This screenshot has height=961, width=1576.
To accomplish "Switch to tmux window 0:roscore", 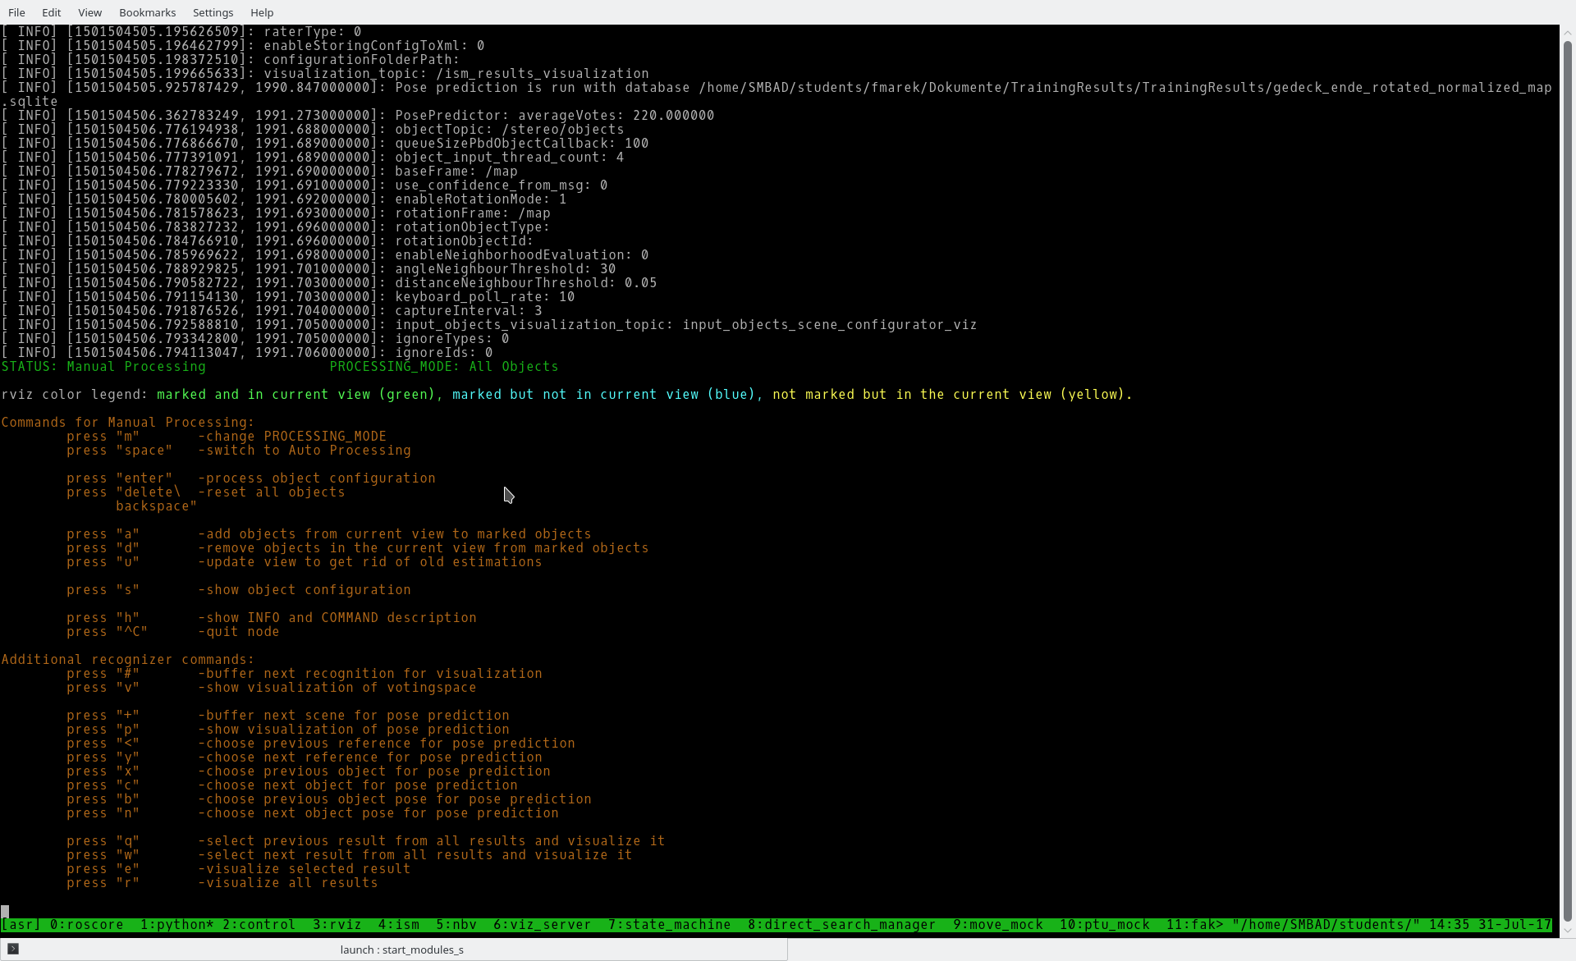I will [x=86, y=925].
